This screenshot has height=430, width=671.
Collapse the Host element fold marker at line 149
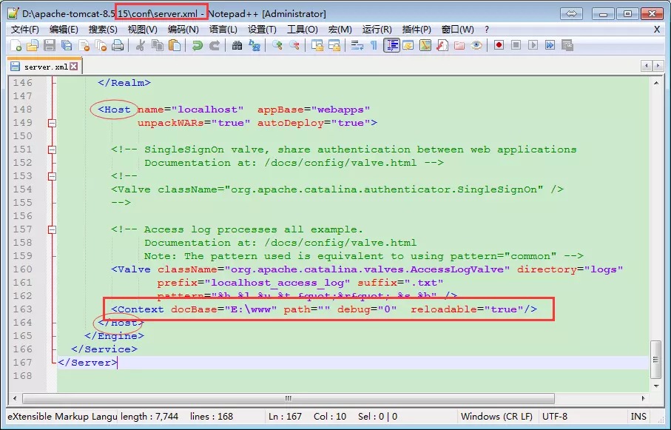tap(52, 123)
